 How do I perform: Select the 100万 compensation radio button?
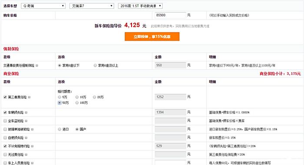point(77,103)
